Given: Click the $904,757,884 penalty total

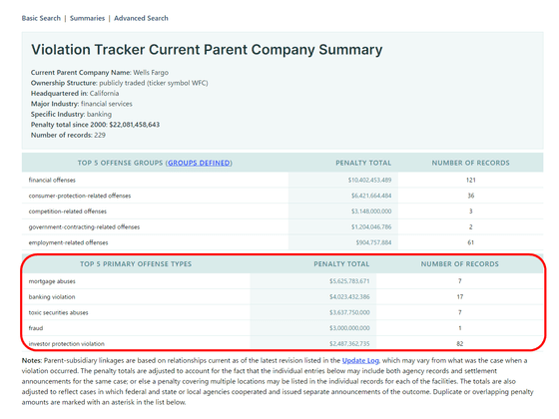Looking at the screenshot, I should pos(373,242).
